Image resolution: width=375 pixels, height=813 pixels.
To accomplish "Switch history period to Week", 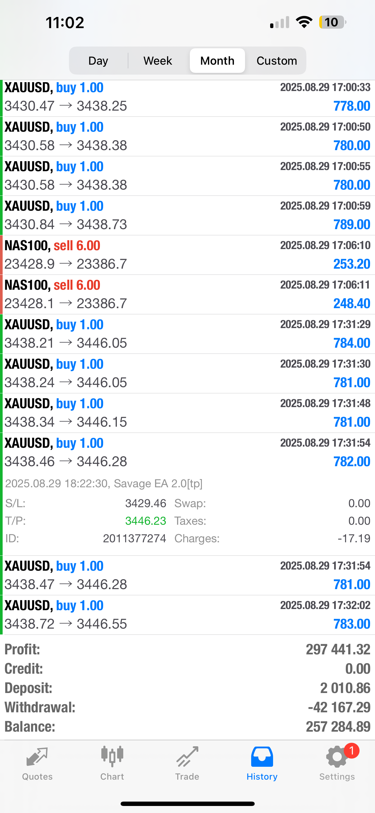I will point(158,61).
